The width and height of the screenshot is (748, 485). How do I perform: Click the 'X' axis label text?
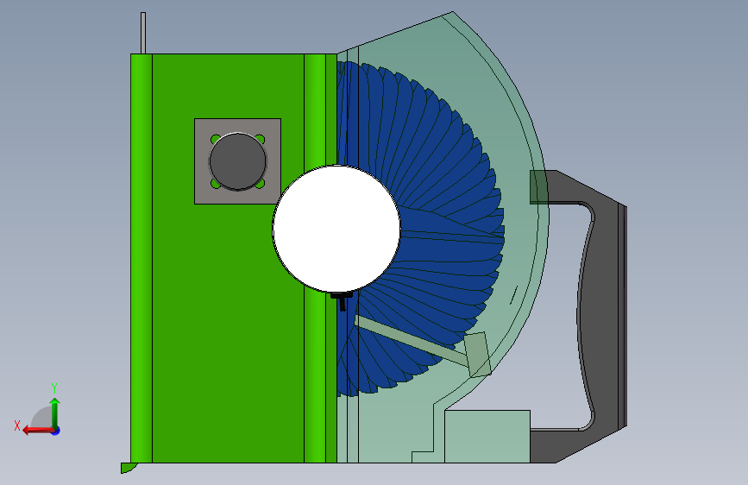pyautogui.click(x=17, y=425)
